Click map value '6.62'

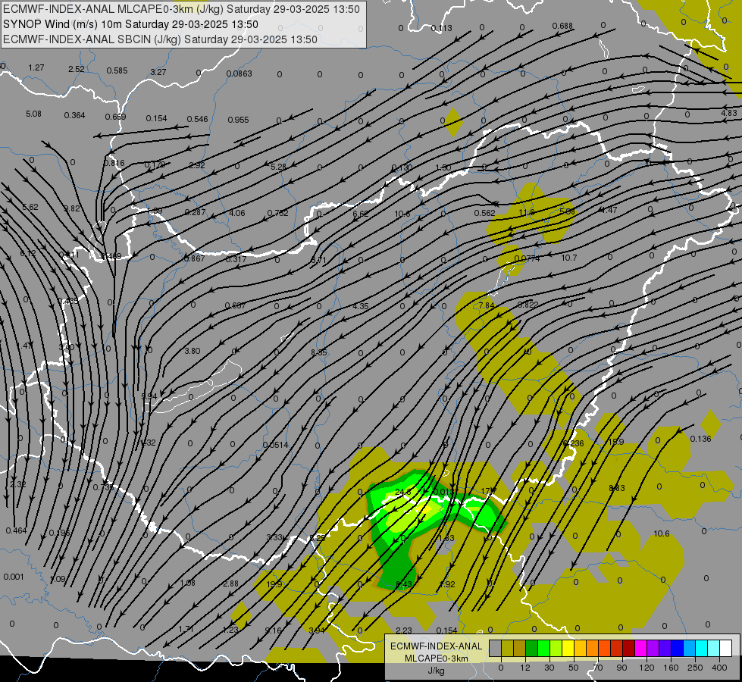pos(361,214)
